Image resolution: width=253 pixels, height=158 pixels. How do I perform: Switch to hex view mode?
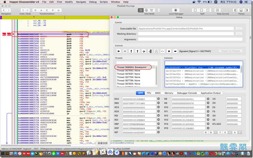point(157,10)
